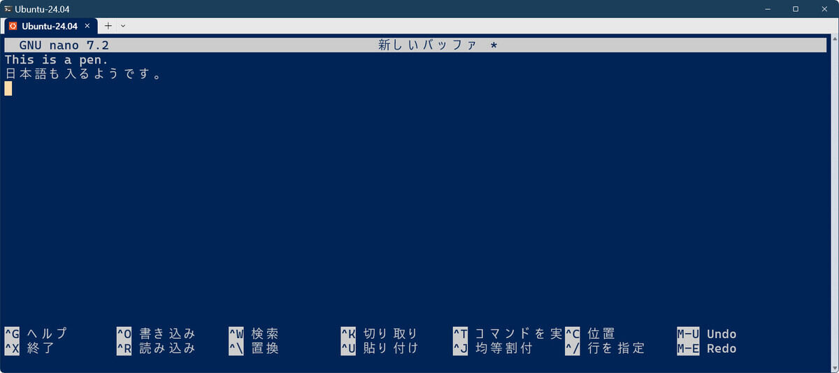
Task: Click the ^R 読み込み shortcut
Action: pos(156,349)
